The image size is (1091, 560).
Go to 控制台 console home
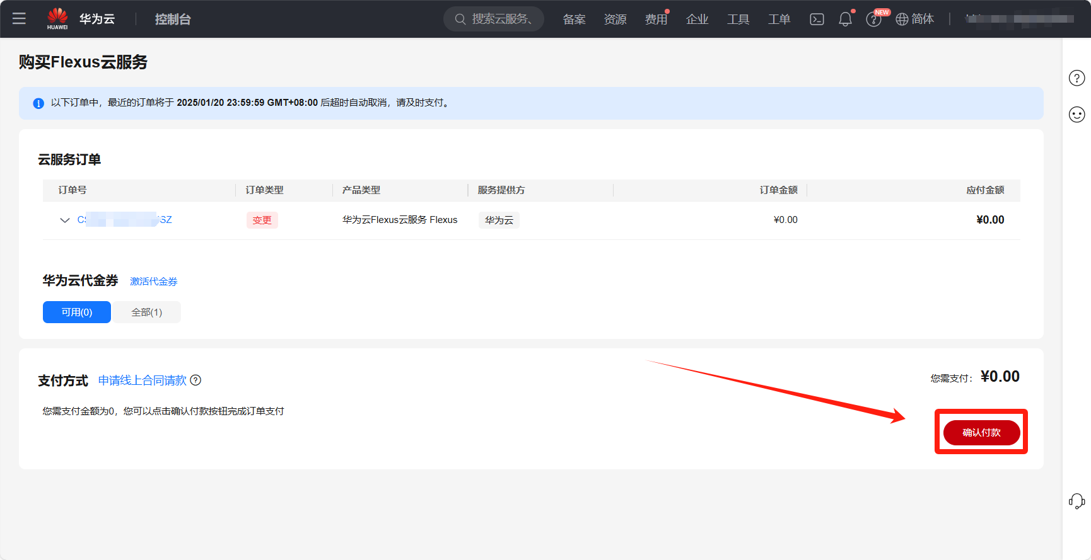click(173, 20)
